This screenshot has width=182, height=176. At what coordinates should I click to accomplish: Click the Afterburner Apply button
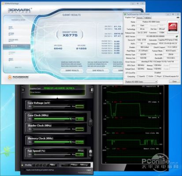point(66,165)
